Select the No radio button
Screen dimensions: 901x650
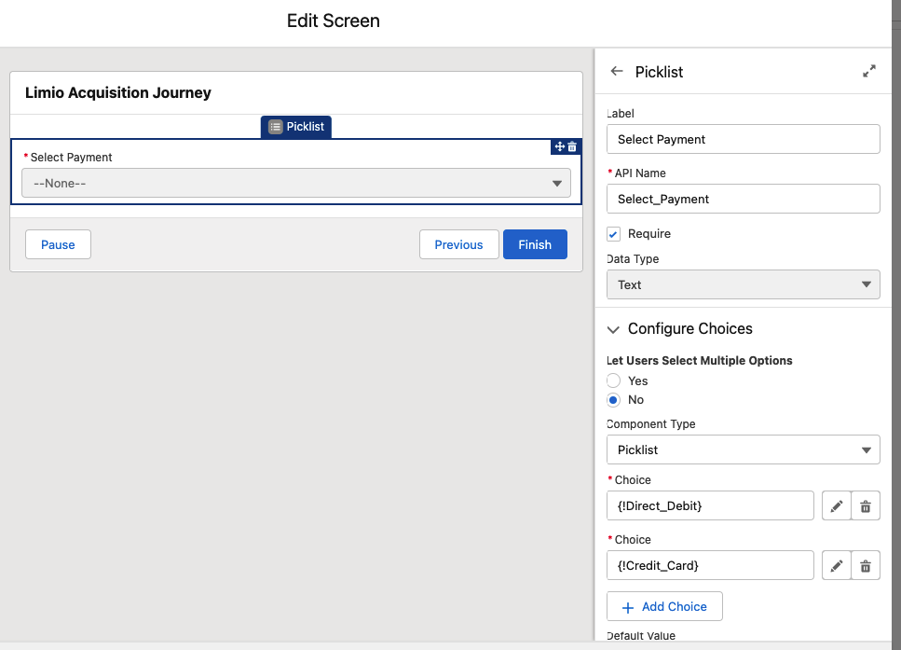613,400
